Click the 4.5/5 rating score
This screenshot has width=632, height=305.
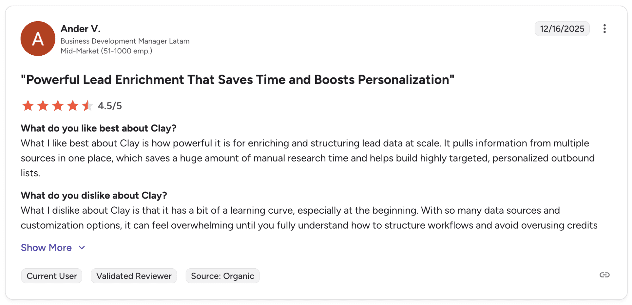tap(110, 106)
